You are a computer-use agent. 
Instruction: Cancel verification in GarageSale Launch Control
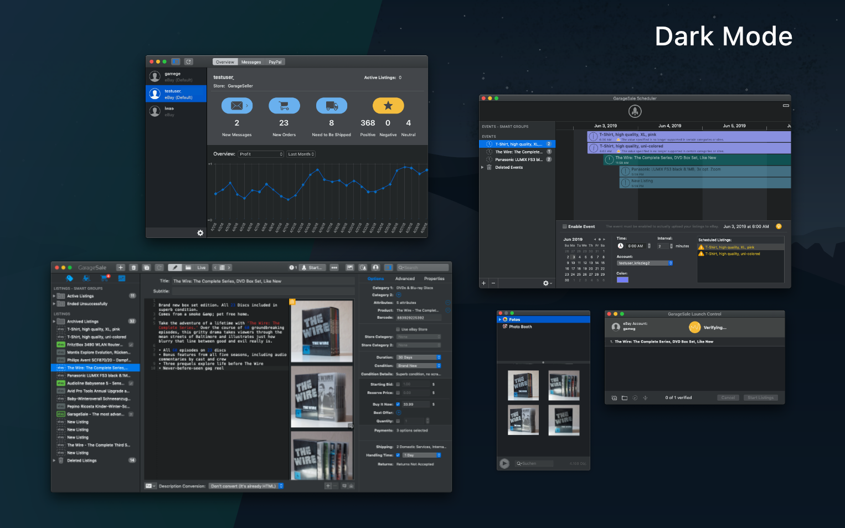(x=728, y=397)
